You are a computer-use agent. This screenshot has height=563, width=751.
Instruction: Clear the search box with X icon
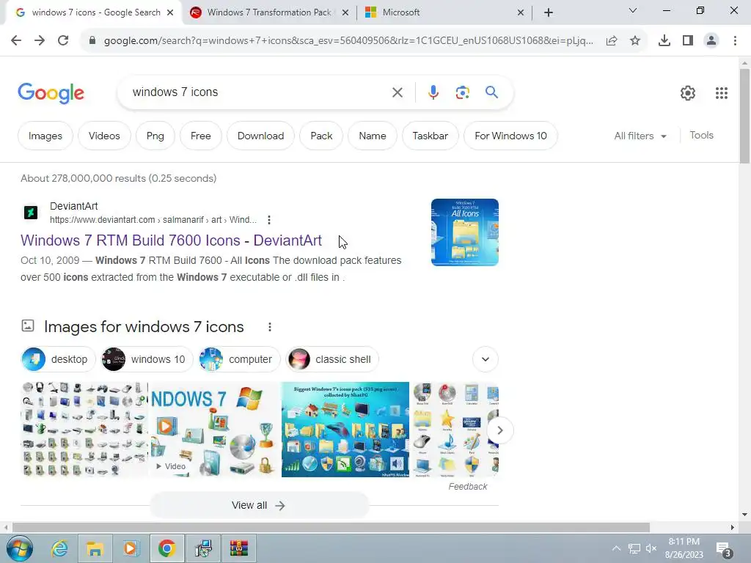pyautogui.click(x=398, y=92)
